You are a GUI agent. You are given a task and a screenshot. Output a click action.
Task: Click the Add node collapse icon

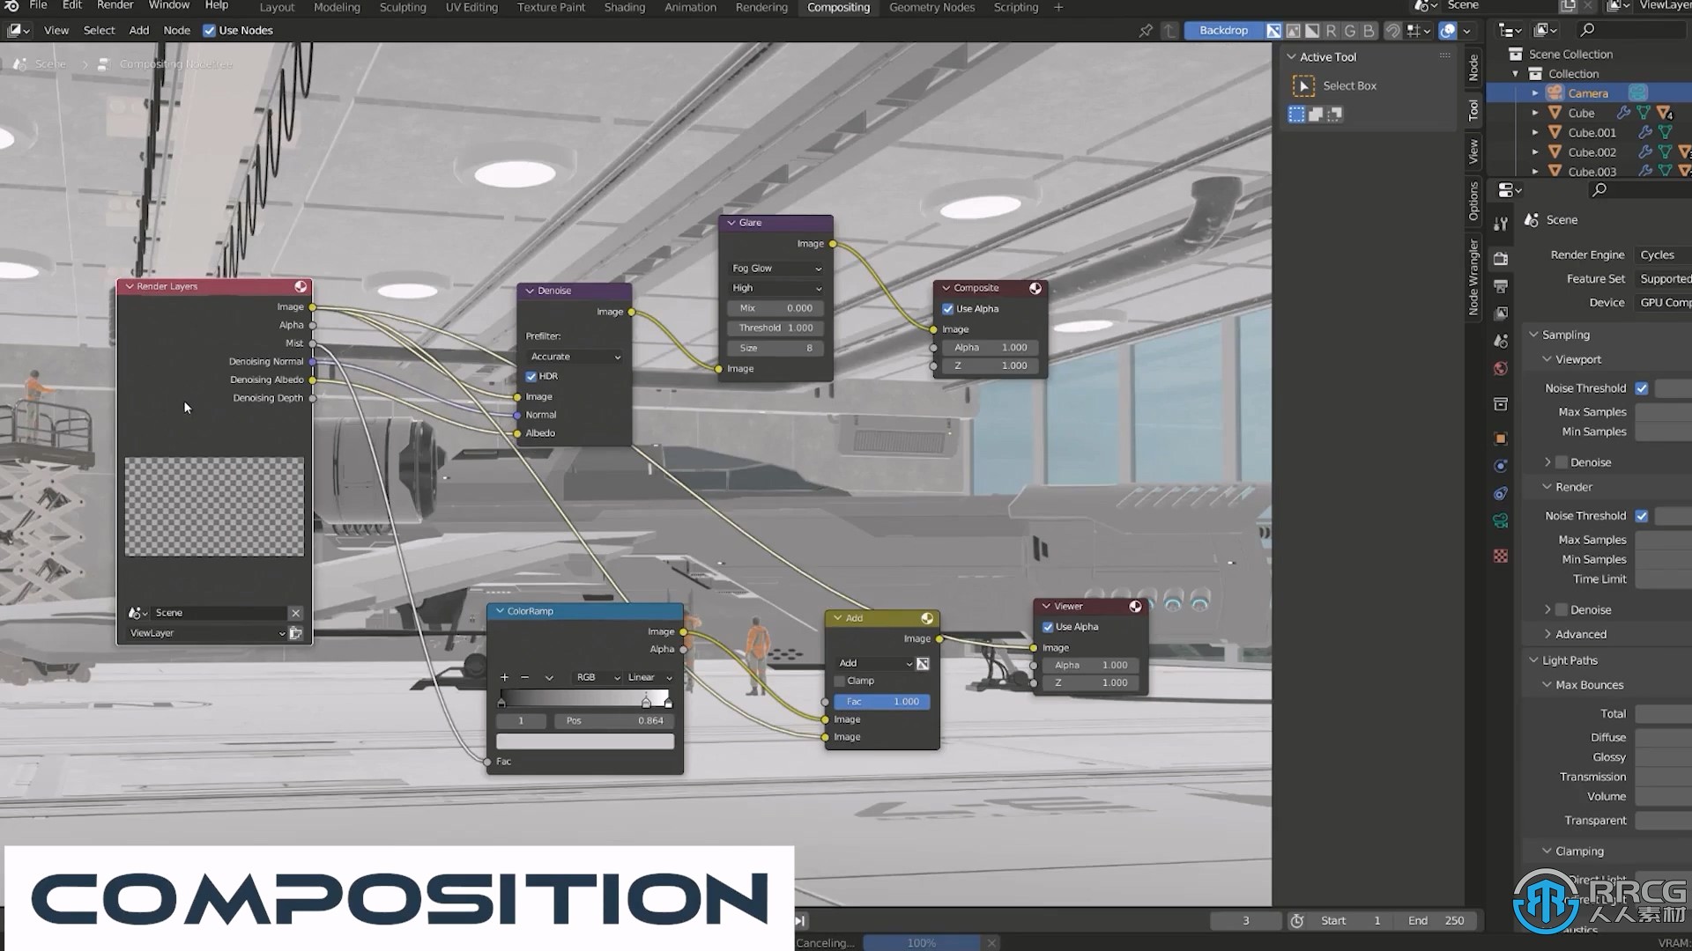tap(836, 616)
